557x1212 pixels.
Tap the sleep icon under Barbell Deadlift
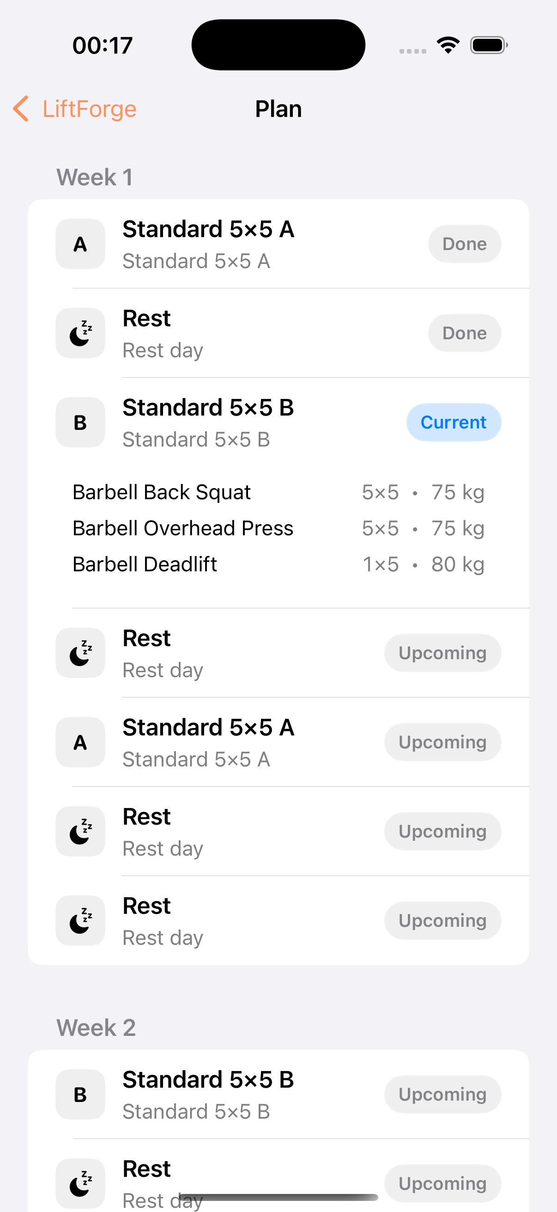pos(80,653)
